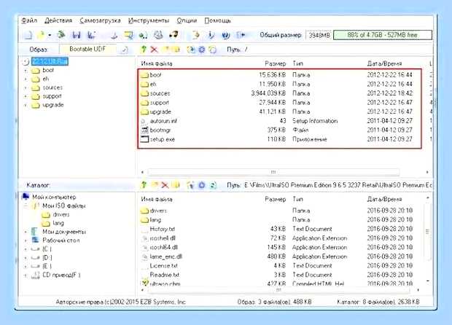
Task: Click the Mount to virtual drive icon
Action: [158, 35]
